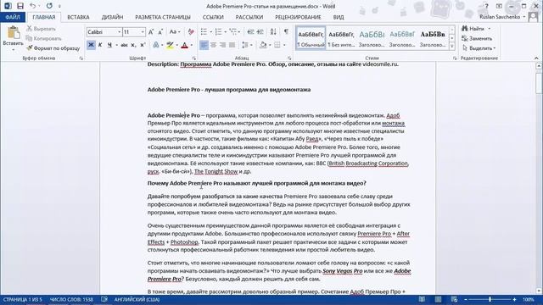Align text to the right
The width and height of the screenshot is (543, 305).
222,45
